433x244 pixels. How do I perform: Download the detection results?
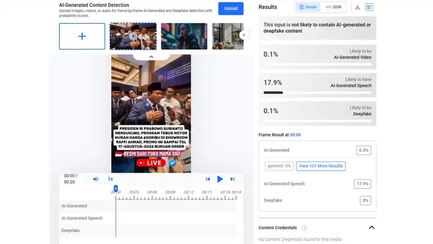click(358, 7)
